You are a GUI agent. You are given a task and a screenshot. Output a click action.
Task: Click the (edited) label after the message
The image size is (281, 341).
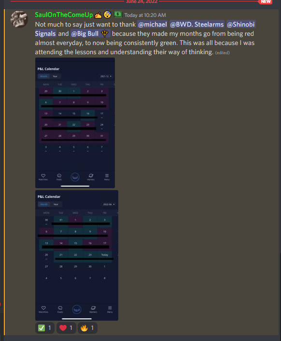point(222,53)
